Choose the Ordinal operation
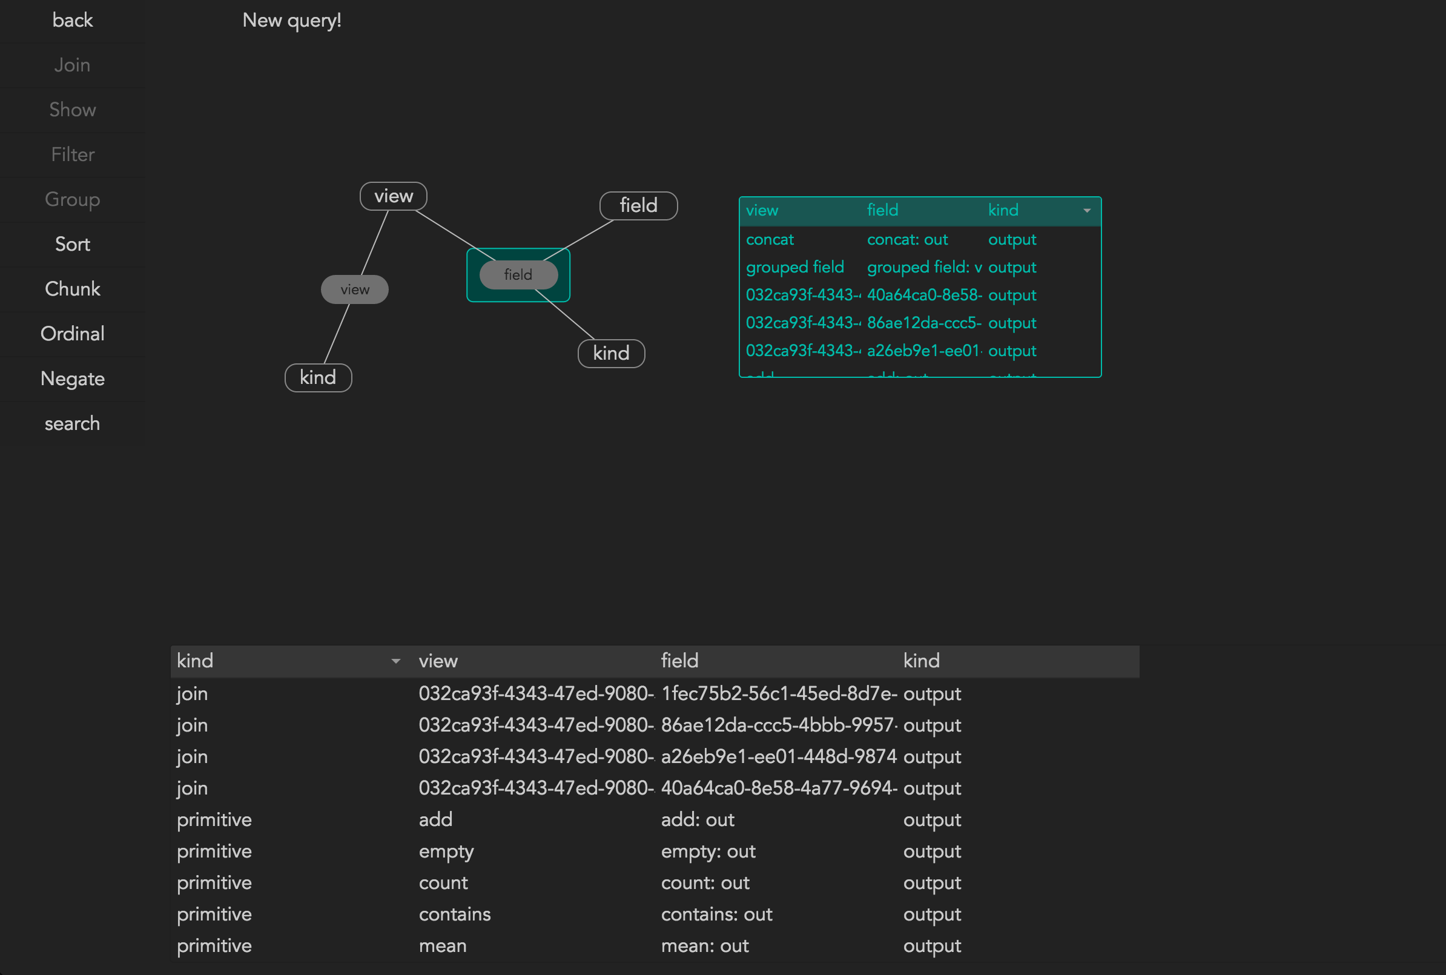The image size is (1446, 975). [72, 334]
